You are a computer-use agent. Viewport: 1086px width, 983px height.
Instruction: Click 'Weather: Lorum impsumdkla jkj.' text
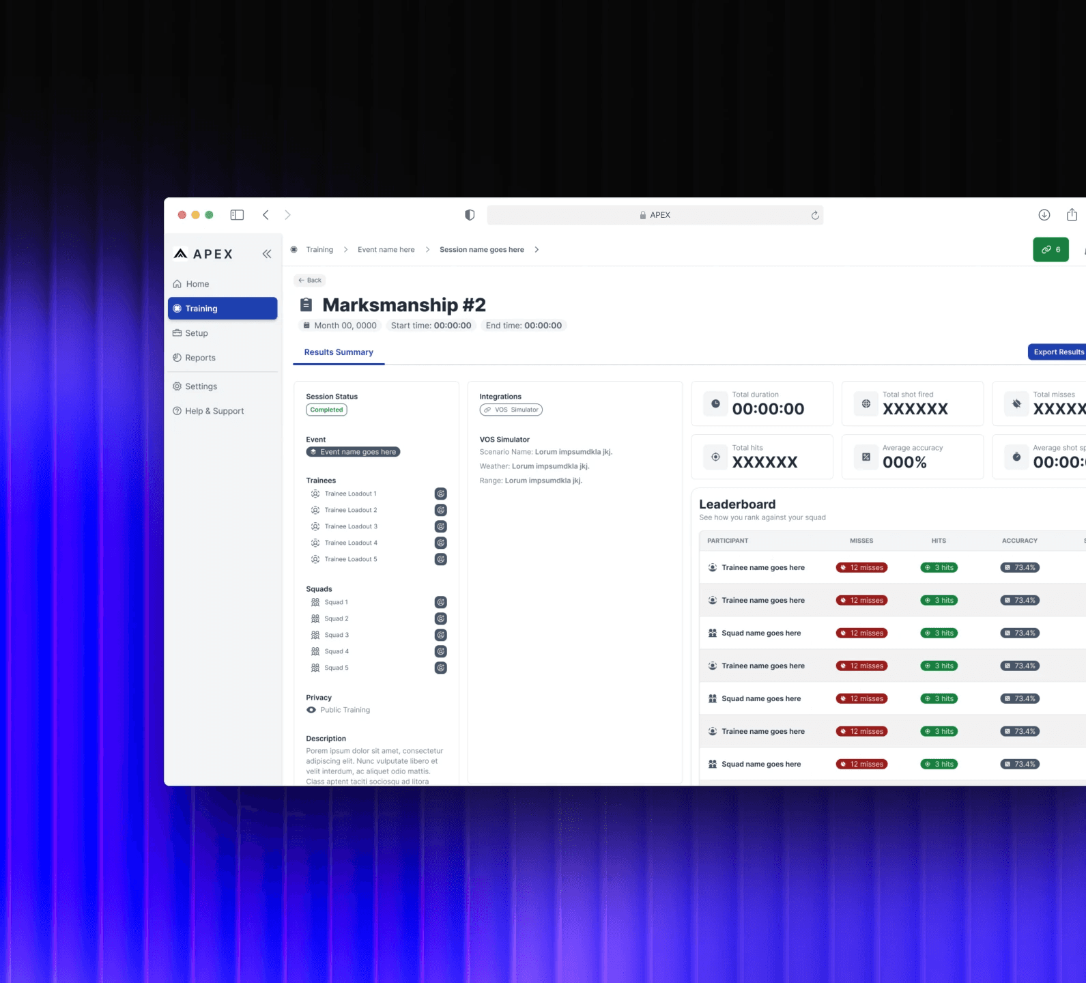(x=534, y=466)
